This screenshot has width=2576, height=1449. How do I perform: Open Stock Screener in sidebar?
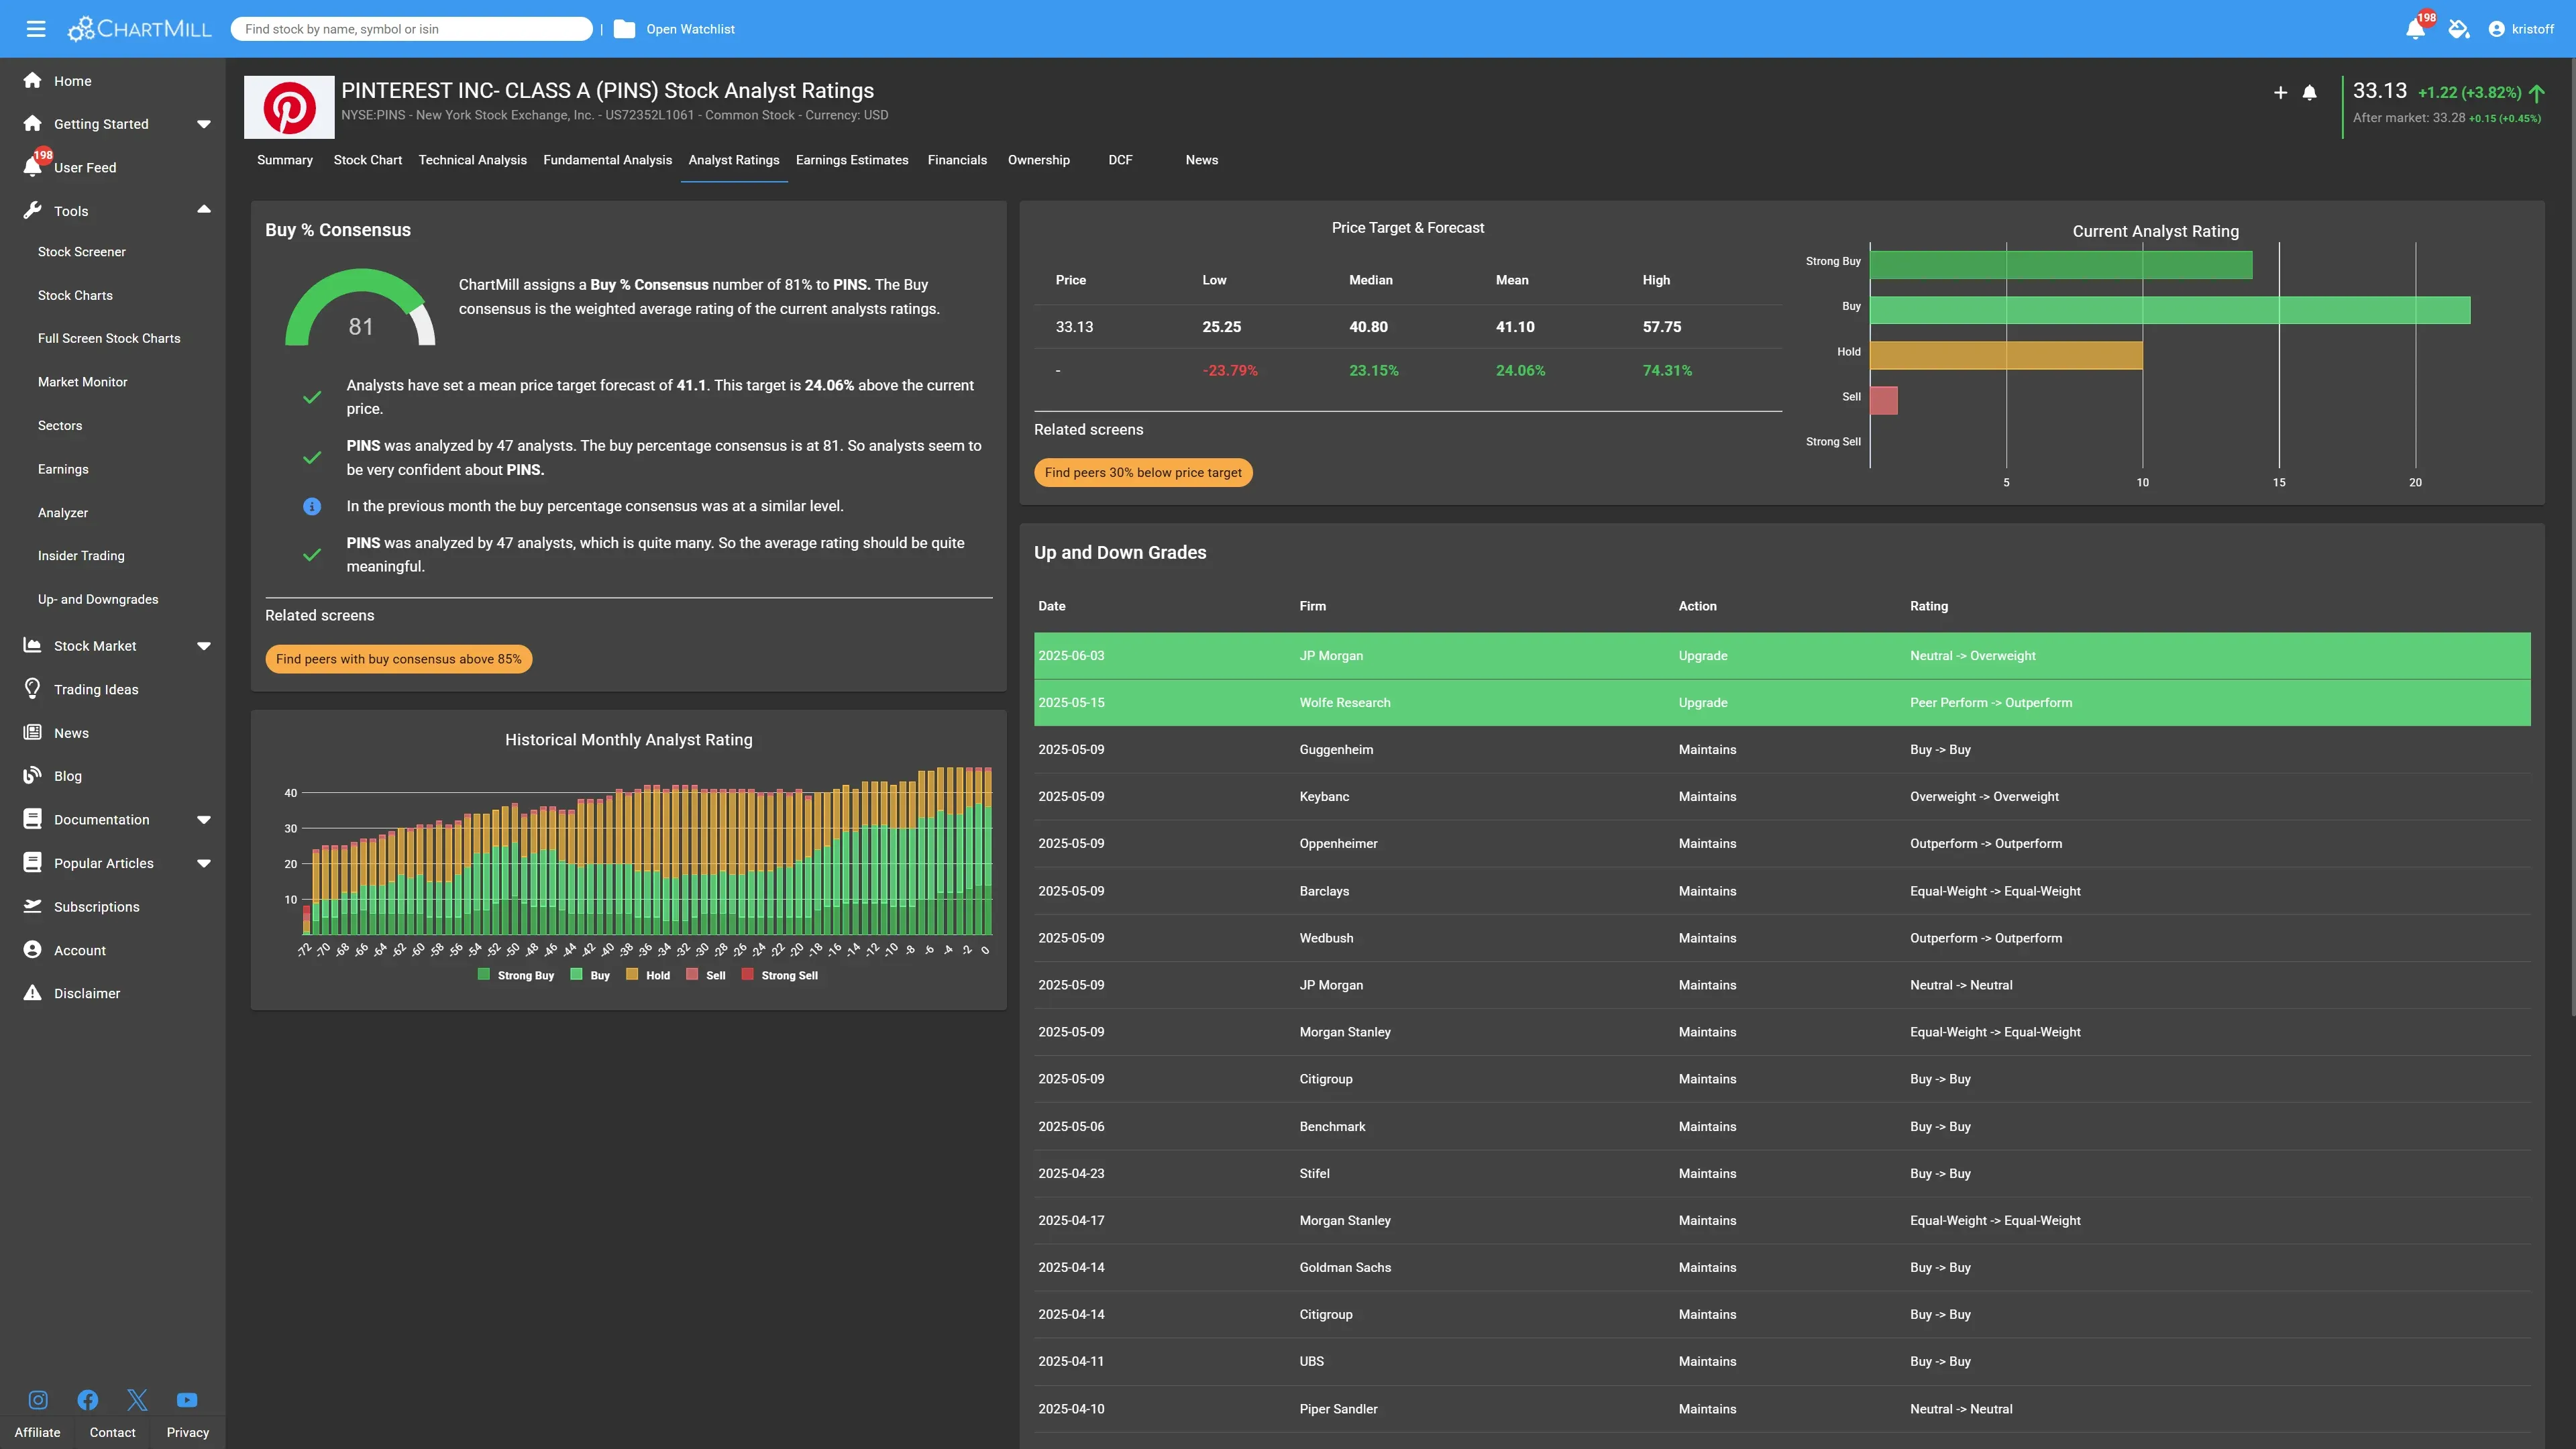click(82, 252)
